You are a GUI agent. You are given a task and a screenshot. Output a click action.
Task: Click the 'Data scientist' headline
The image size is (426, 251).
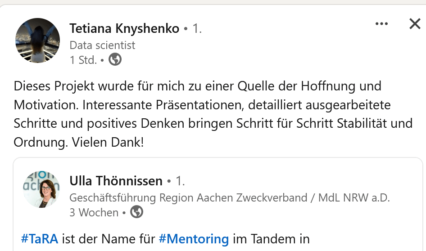102,45
